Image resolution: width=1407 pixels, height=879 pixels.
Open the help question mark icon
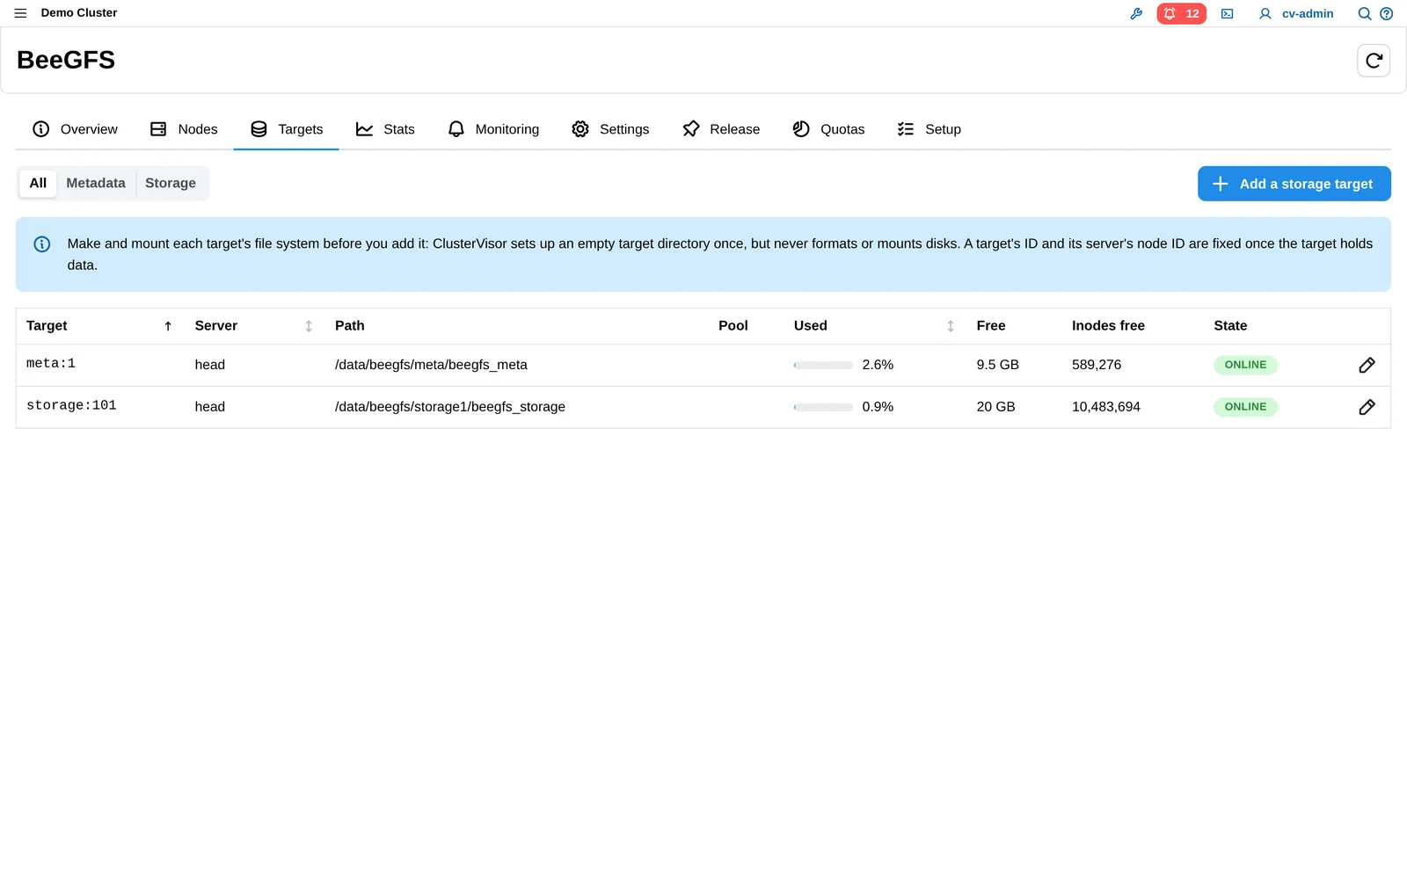pyautogui.click(x=1387, y=14)
